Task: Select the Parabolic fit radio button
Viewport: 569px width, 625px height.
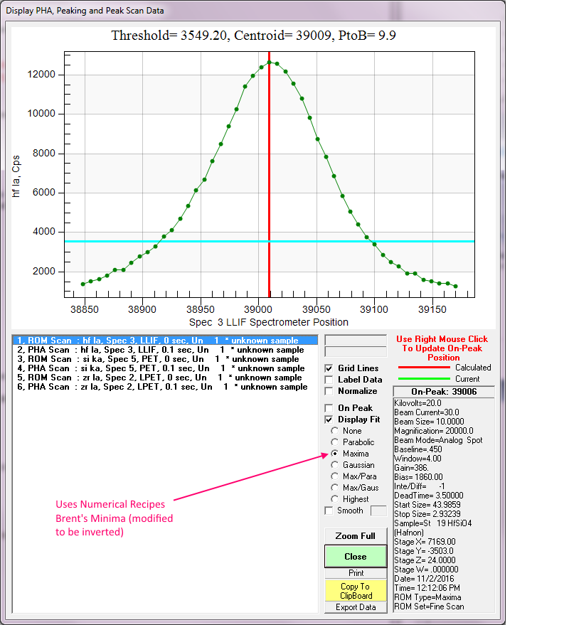Action: 335,442
